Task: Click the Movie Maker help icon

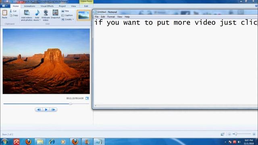Action: (256, 6)
